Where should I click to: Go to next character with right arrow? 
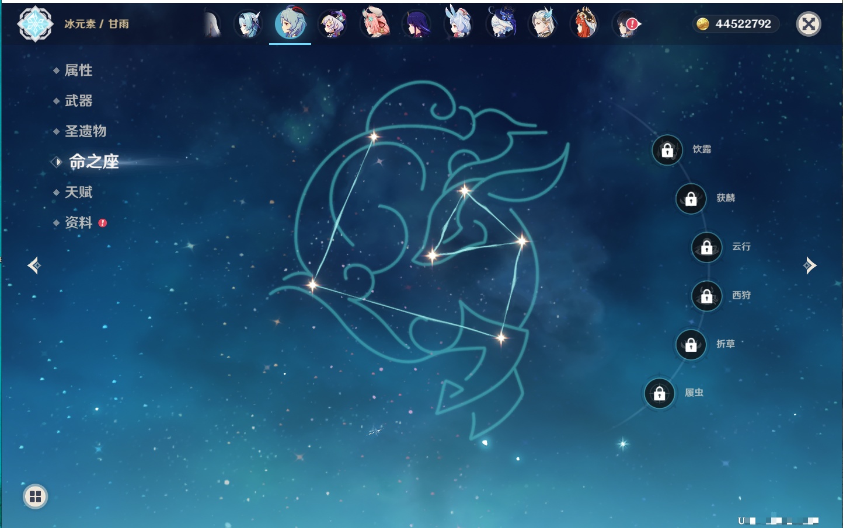tap(809, 265)
